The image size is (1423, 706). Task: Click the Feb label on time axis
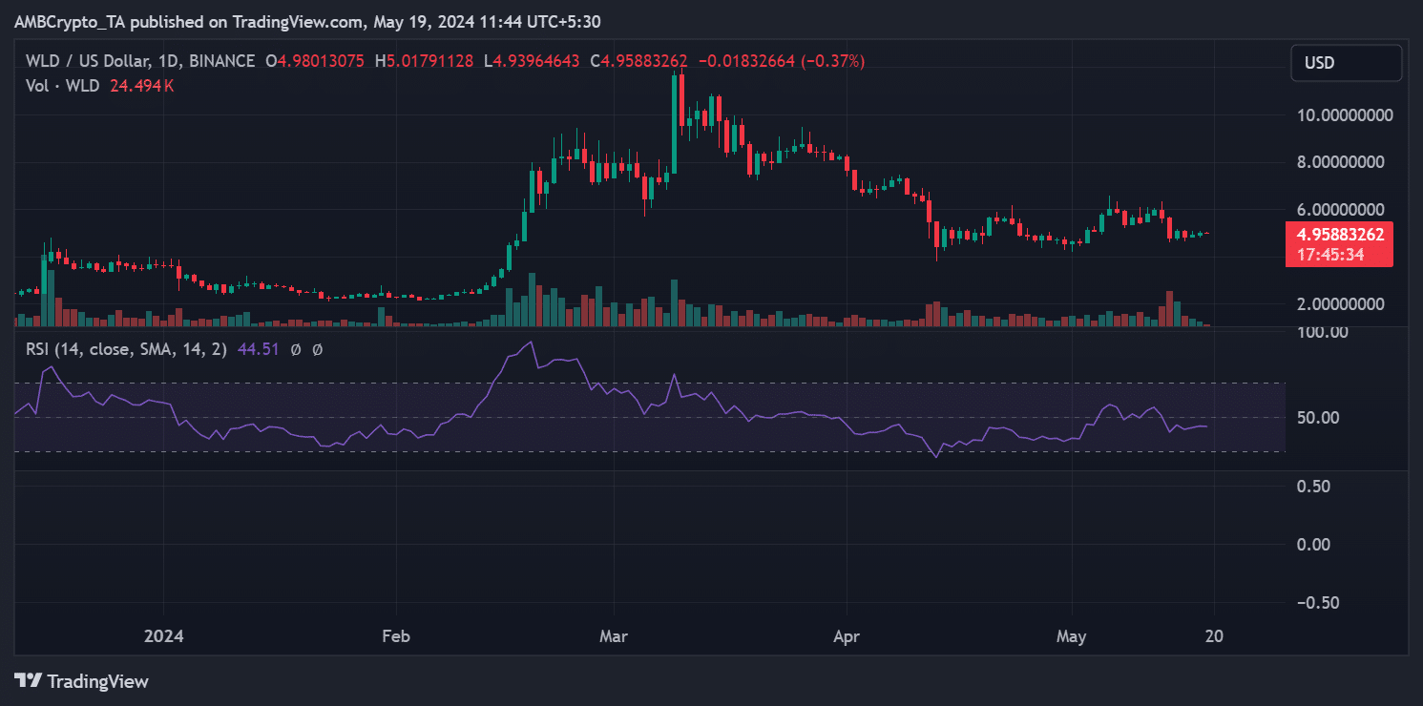(x=396, y=636)
